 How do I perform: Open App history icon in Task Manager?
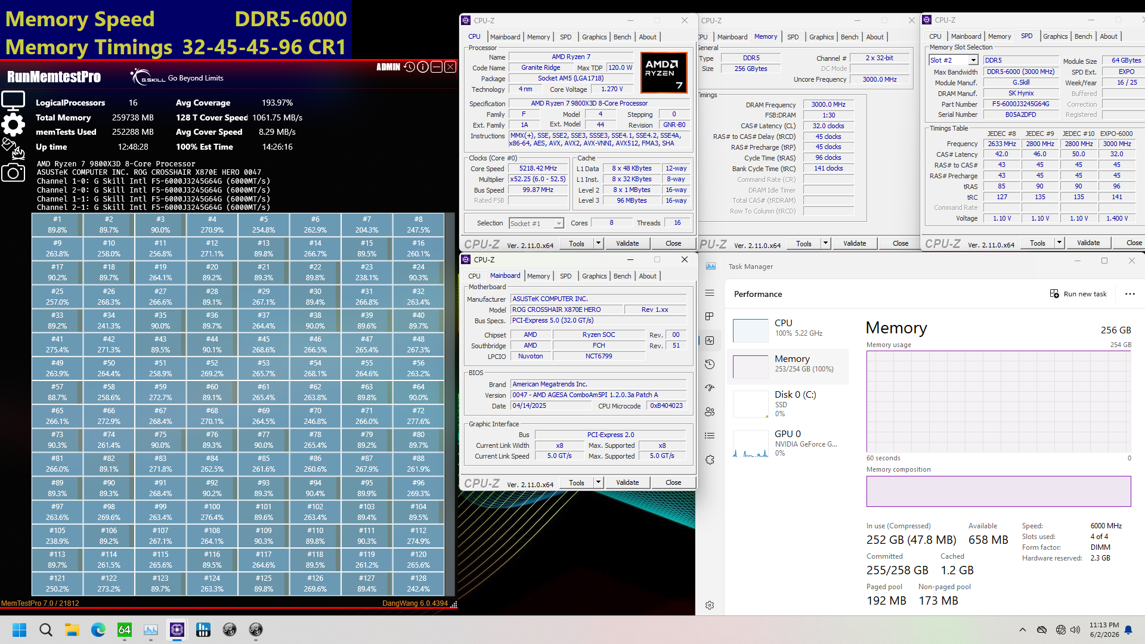tap(710, 364)
